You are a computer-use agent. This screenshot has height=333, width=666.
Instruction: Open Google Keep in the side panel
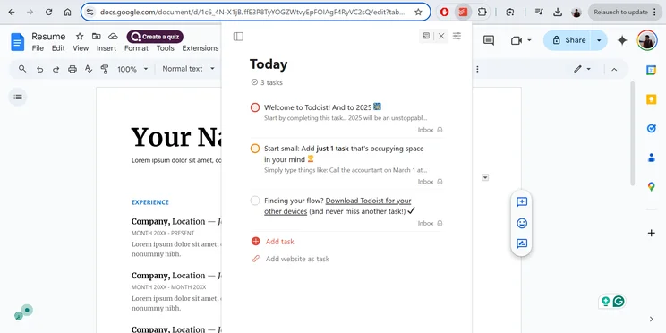tap(651, 99)
